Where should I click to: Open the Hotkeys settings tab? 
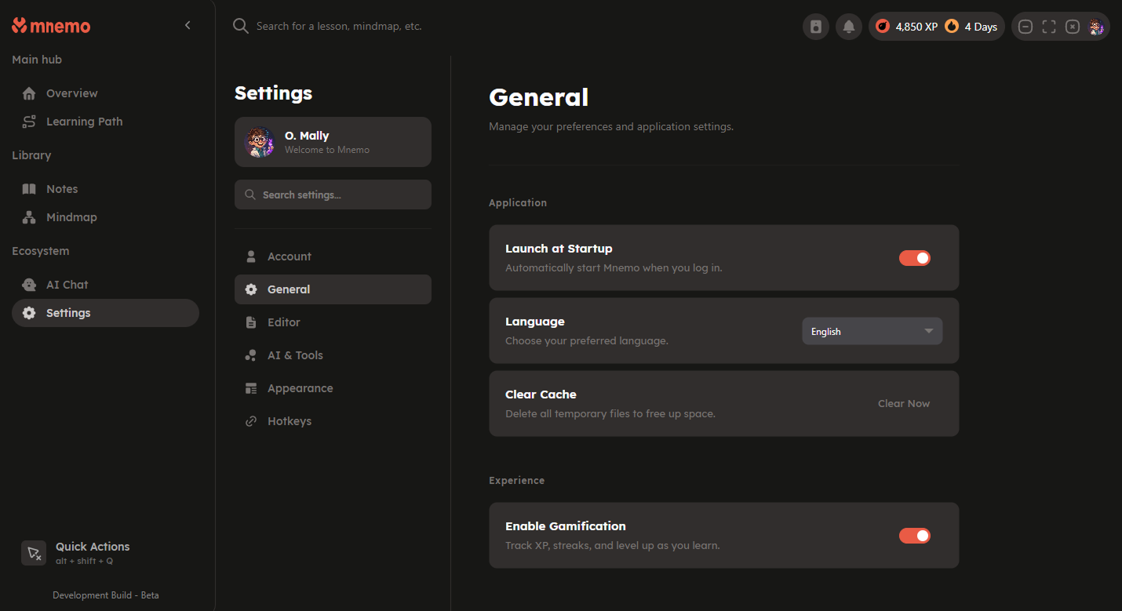[x=290, y=421]
